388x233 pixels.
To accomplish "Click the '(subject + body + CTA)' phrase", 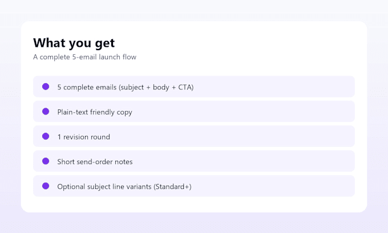I will coord(156,87).
